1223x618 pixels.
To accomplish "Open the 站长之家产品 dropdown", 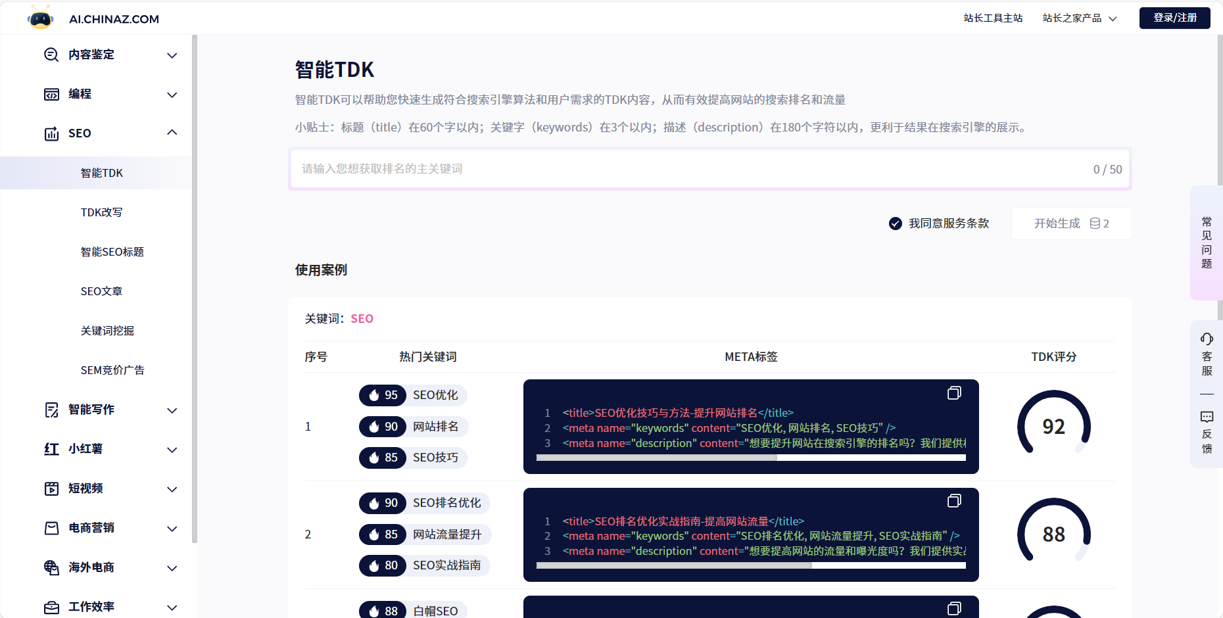I will pyautogui.click(x=1079, y=18).
